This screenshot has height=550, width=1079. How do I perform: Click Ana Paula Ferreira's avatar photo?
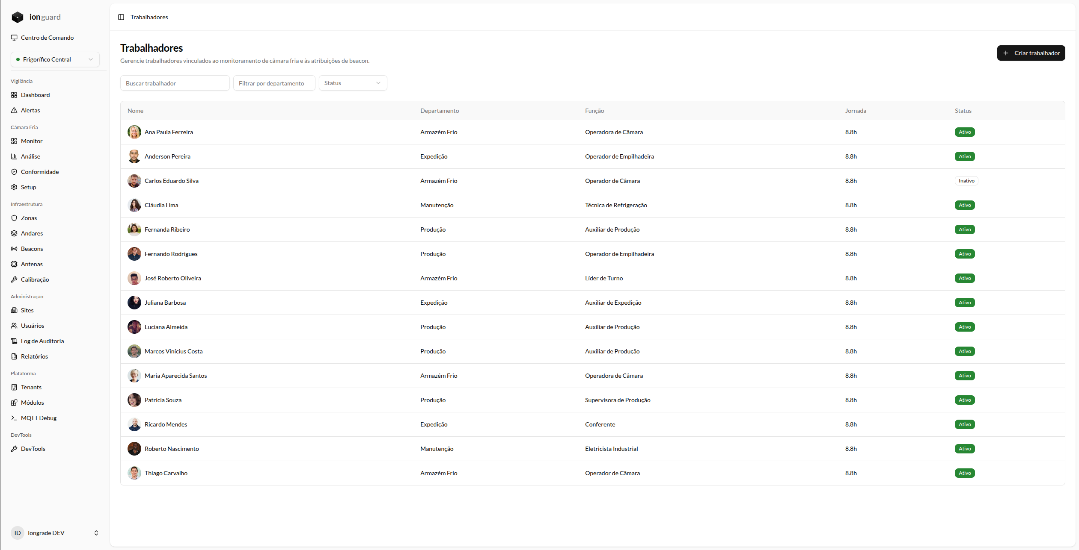tap(134, 132)
